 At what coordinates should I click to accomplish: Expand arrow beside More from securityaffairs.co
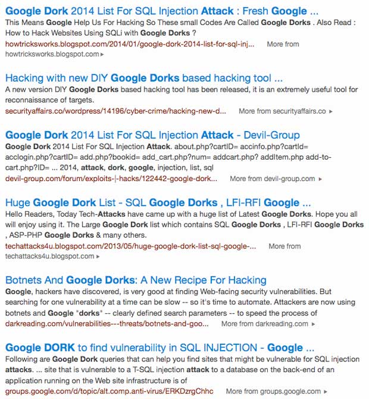pyautogui.click(x=330, y=111)
